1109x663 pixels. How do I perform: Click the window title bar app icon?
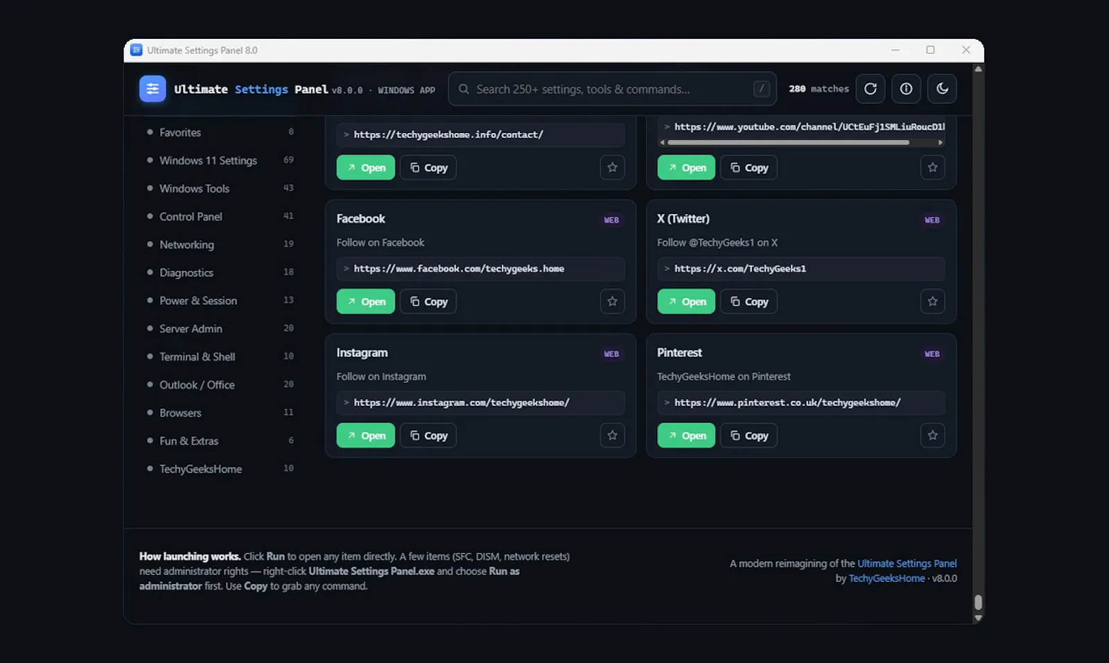pyautogui.click(x=137, y=50)
